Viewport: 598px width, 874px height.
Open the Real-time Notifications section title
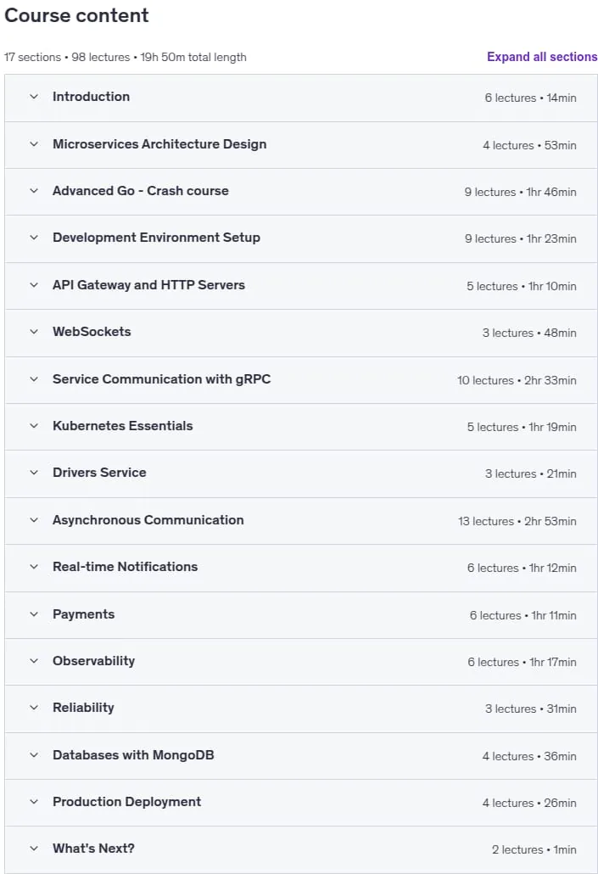point(126,567)
